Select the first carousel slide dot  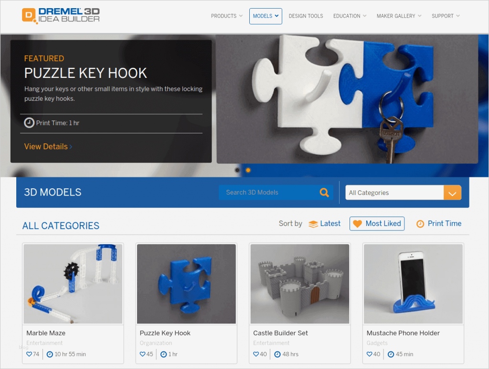click(x=237, y=170)
